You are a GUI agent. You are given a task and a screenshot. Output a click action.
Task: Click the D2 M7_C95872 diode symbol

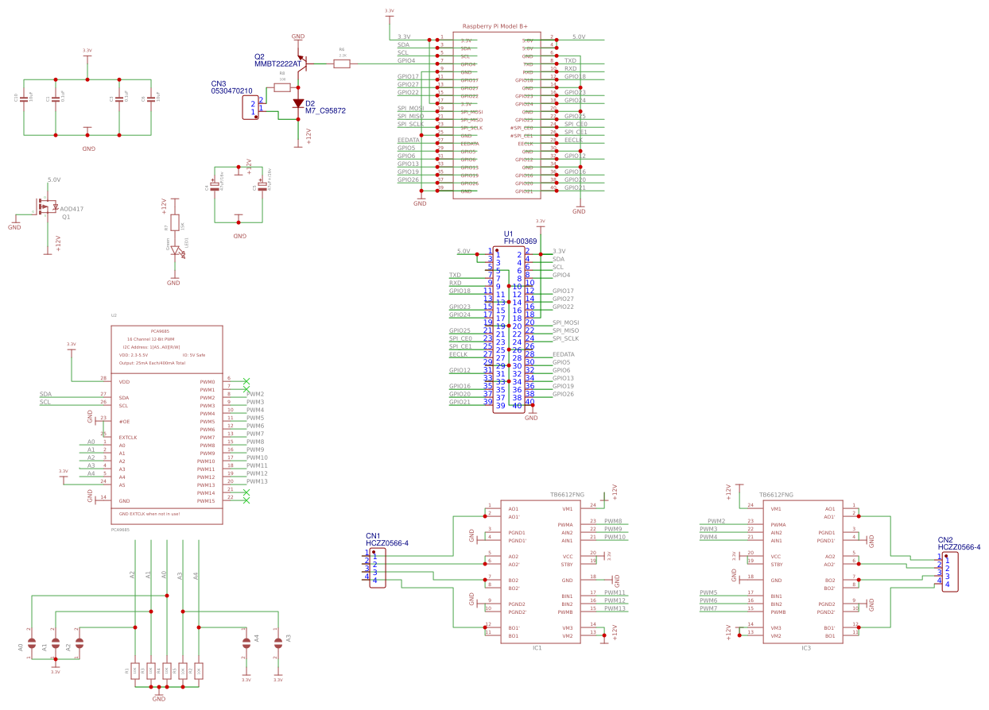click(x=298, y=103)
